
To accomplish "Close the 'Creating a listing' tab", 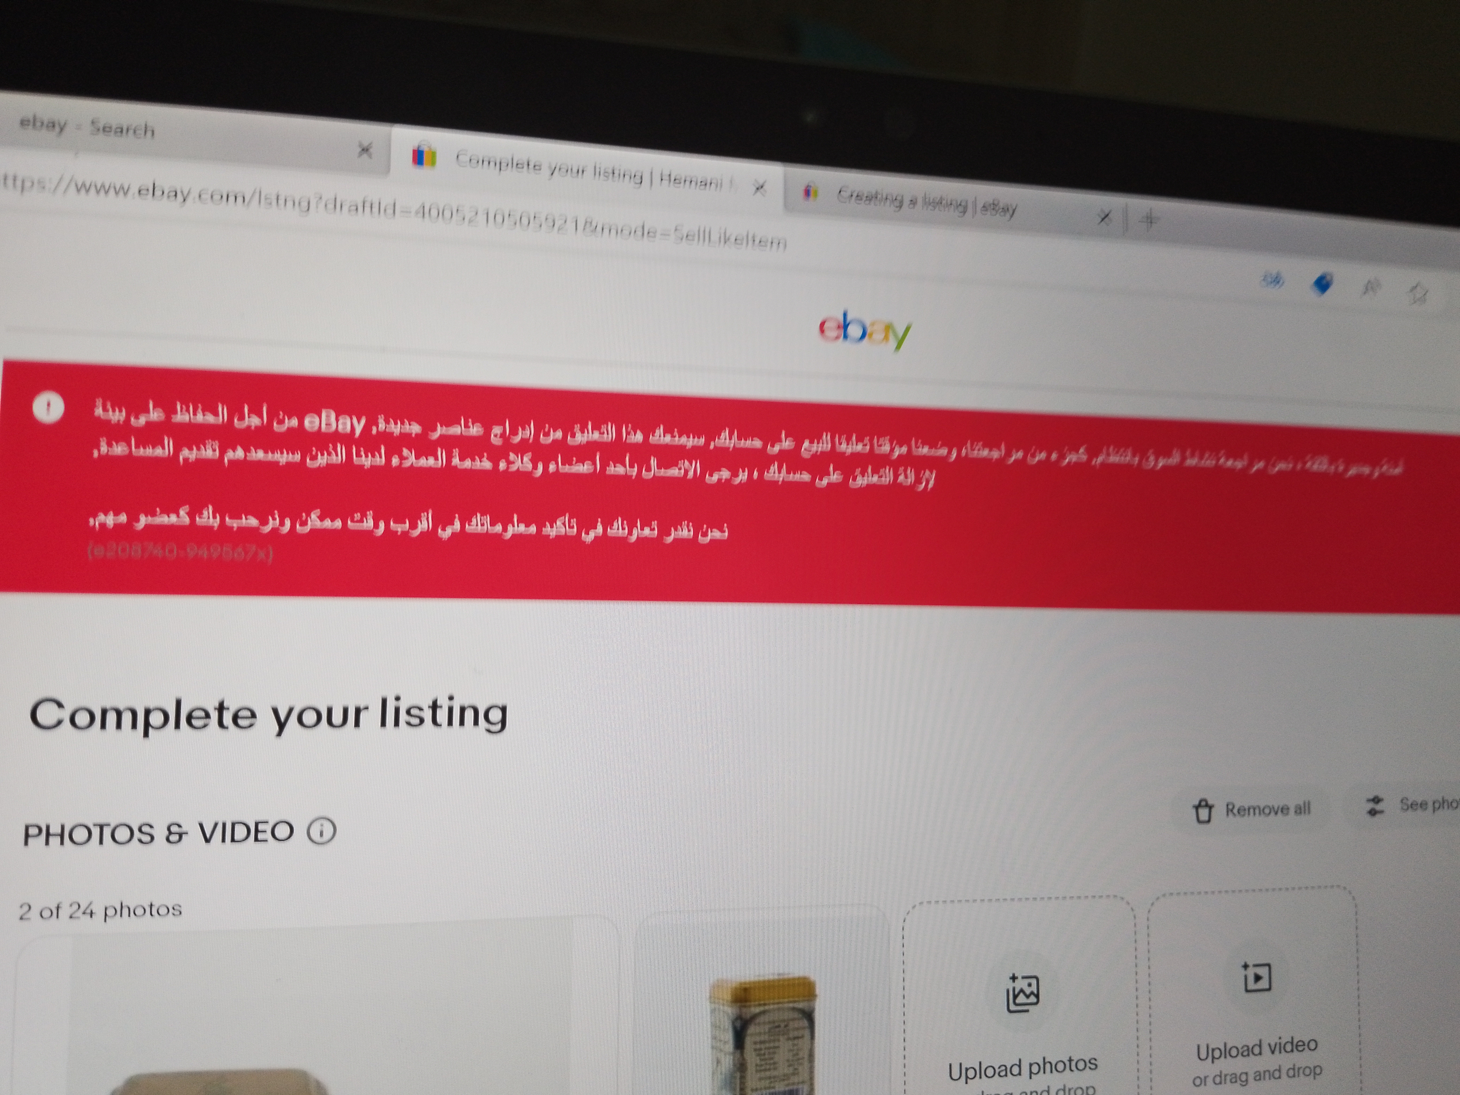I will [1104, 217].
